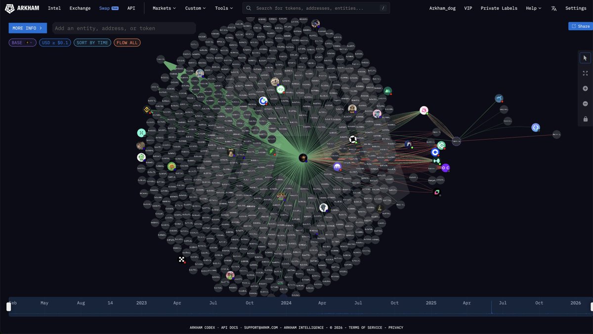Open the language translate icon
This screenshot has width=593, height=334.
click(x=553, y=8)
